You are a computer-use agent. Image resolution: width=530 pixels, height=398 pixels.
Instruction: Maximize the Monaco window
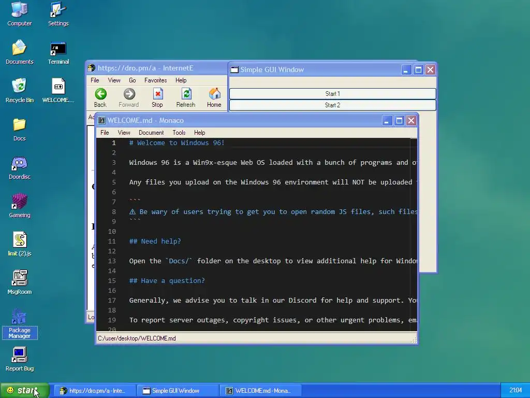399,120
